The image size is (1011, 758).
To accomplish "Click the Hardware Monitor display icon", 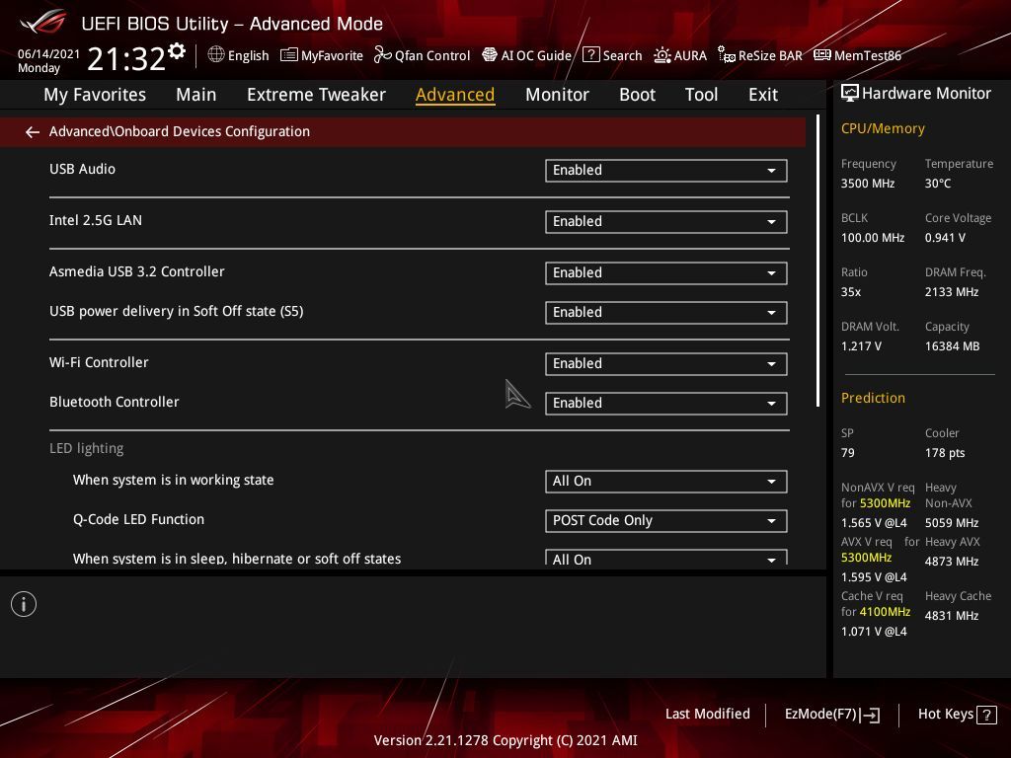I will click(x=850, y=94).
